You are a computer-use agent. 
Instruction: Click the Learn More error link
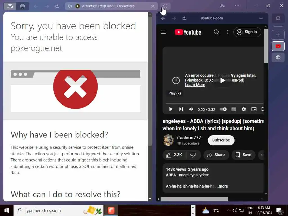click(x=195, y=85)
